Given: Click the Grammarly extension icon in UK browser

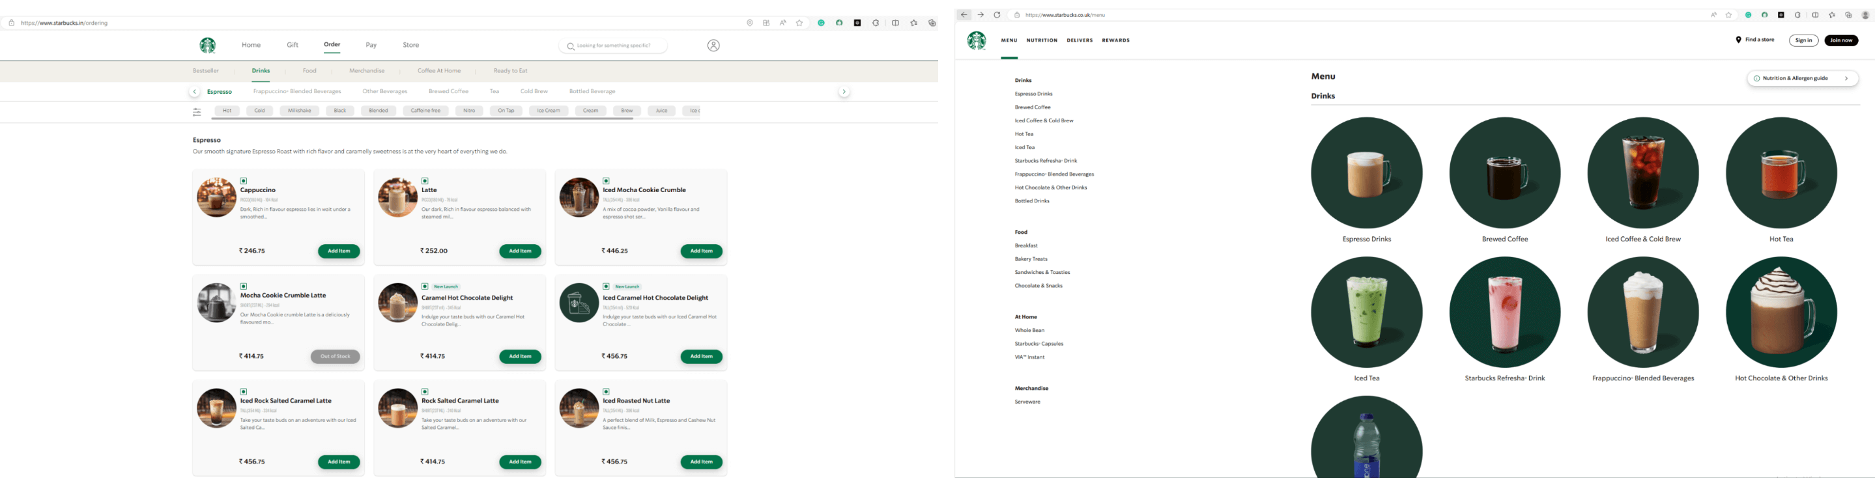Looking at the screenshot, I should point(1749,14).
